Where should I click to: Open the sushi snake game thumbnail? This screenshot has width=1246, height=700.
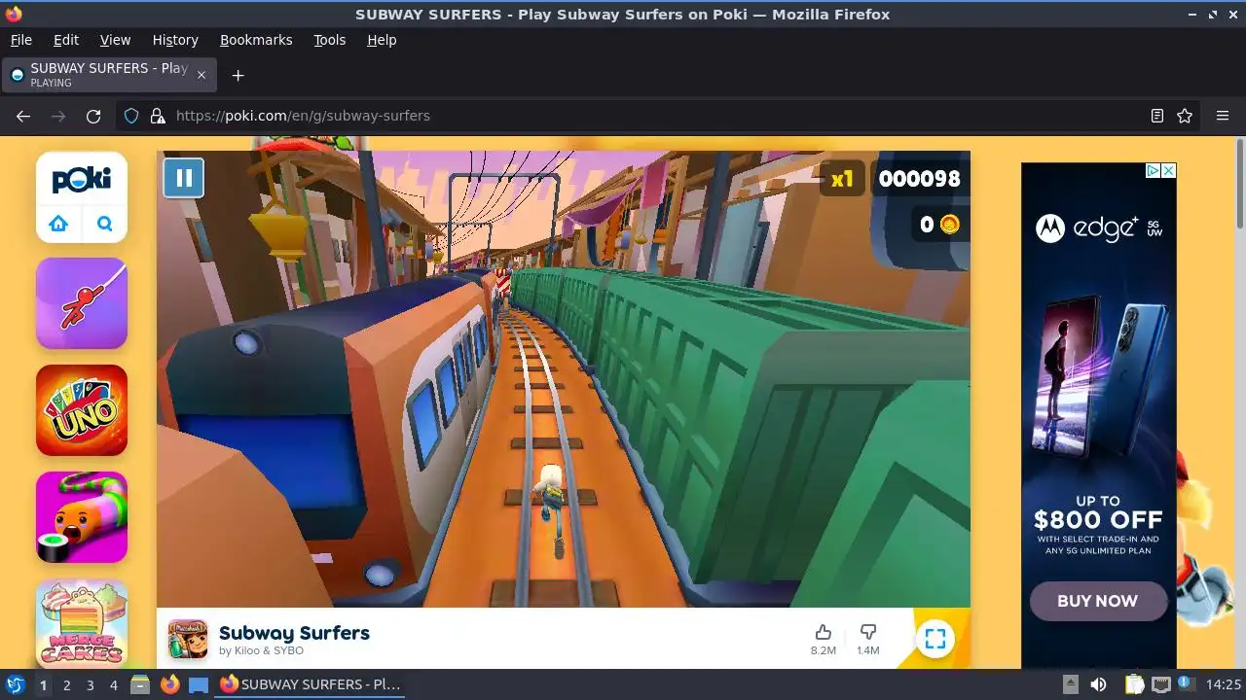tap(82, 517)
